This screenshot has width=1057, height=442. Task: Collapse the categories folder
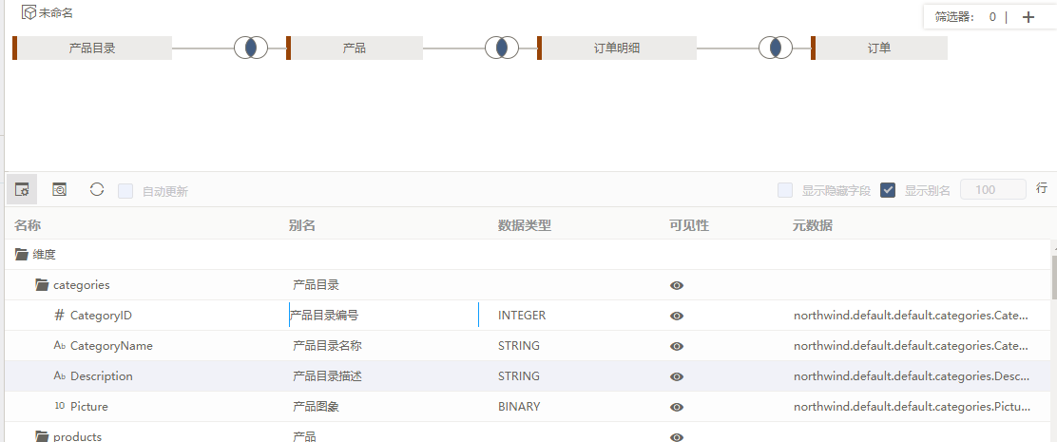pos(43,285)
